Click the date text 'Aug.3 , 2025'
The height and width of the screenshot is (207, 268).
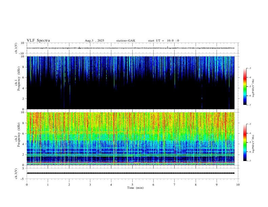click(x=94, y=41)
